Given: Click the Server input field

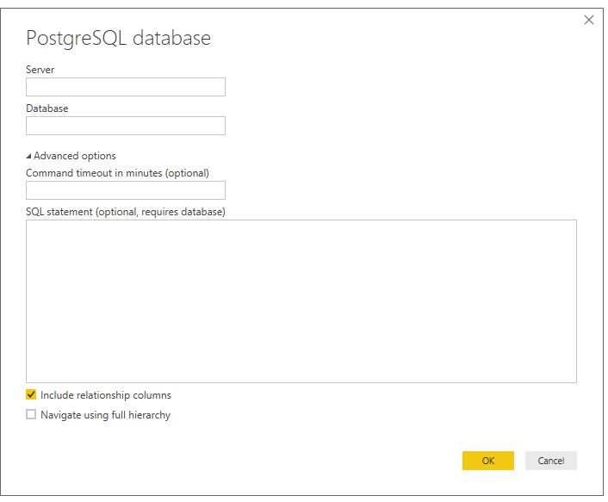Looking at the screenshot, I should [125, 87].
